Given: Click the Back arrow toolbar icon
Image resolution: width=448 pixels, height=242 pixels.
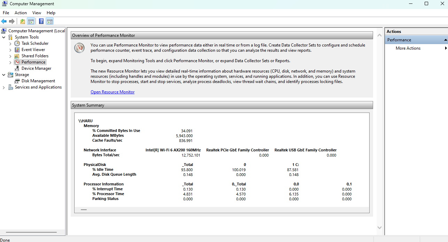Looking at the screenshot, I should point(4,22).
